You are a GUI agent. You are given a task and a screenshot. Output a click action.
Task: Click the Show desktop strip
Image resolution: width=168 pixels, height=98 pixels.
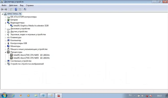coord(167,96)
